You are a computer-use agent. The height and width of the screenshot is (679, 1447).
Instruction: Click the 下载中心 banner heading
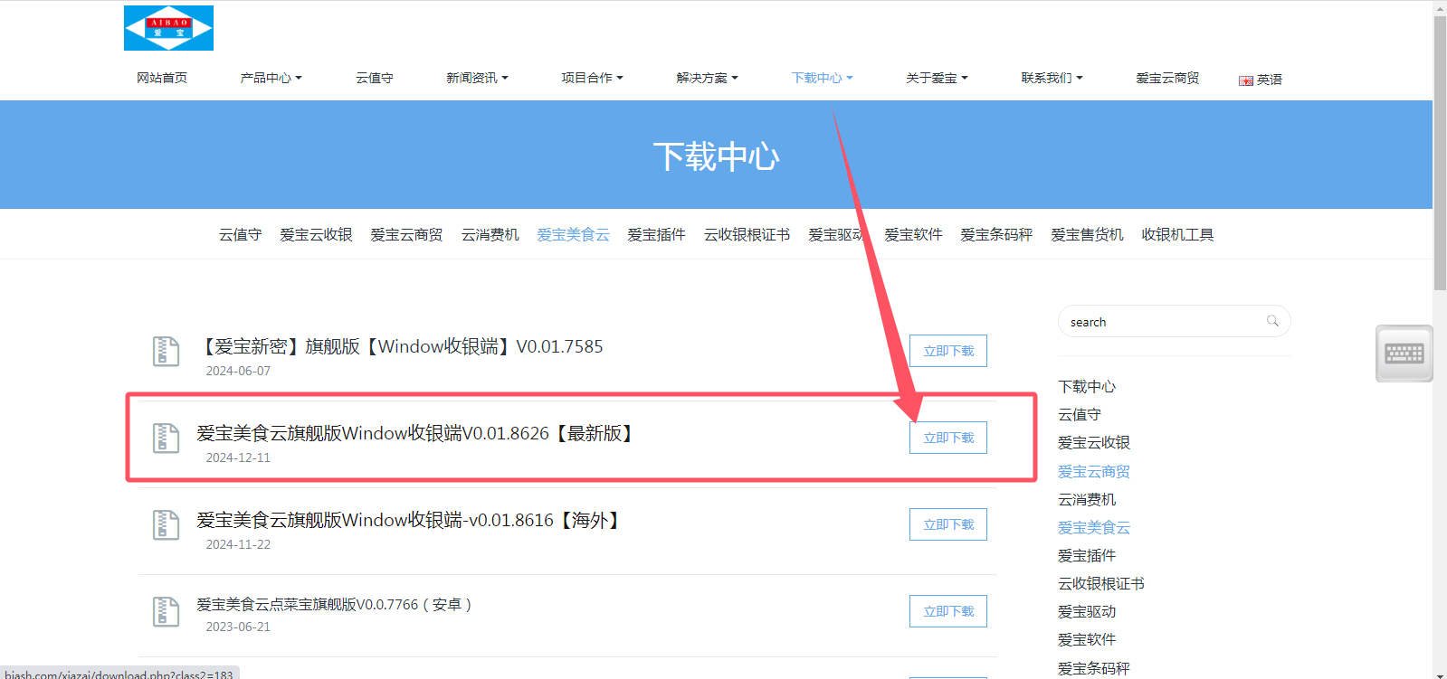pyautogui.click(x=716, y=156)
